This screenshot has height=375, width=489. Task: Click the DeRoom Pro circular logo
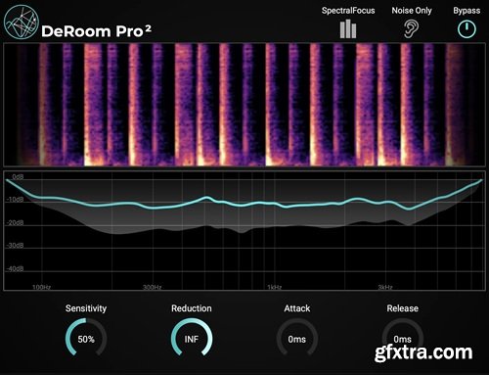[22, 23]
